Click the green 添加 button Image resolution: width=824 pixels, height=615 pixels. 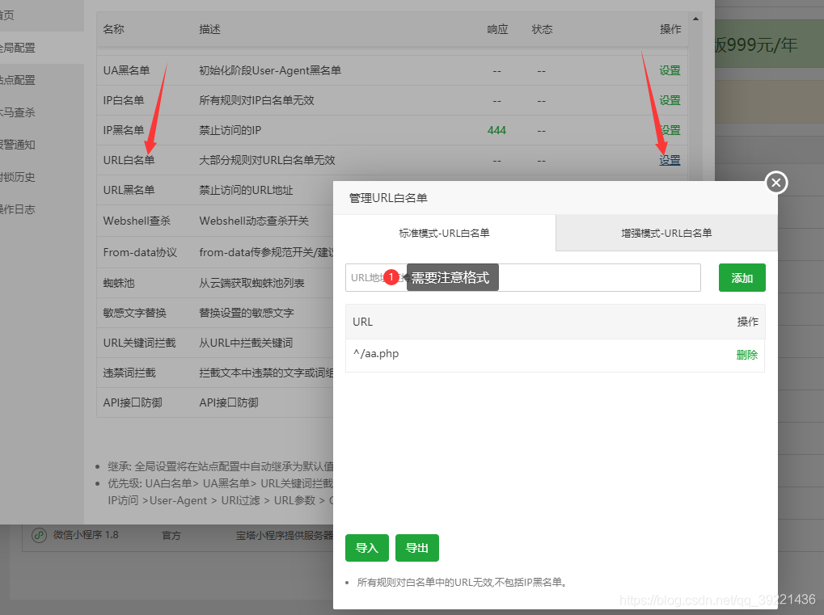click(742, 278)
